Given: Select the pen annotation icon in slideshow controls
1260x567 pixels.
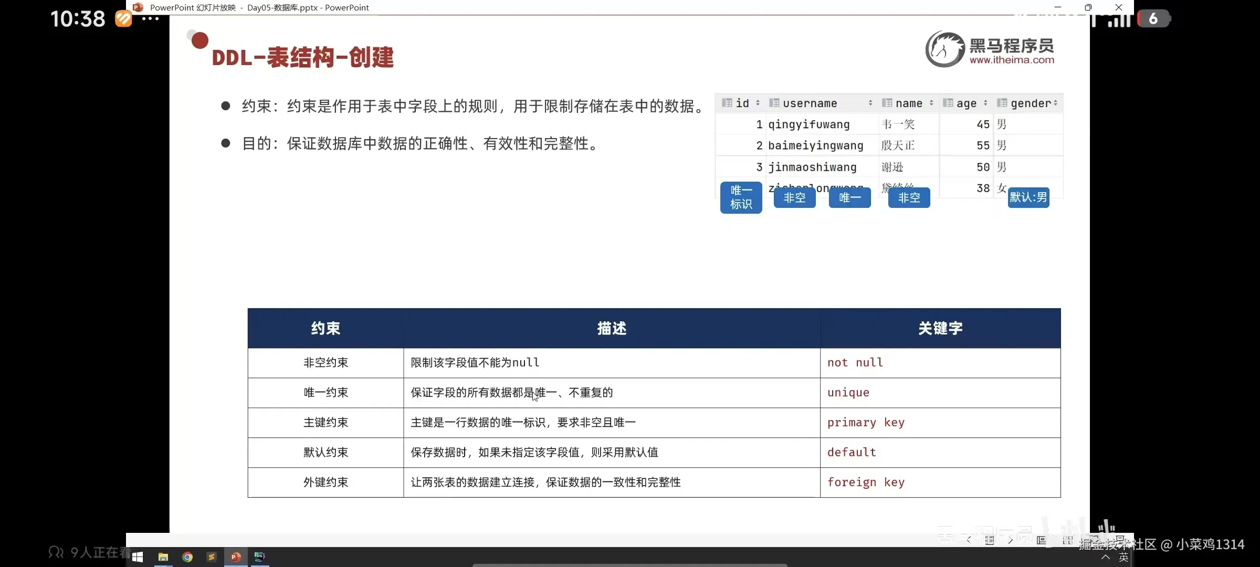Looking at the screenshot, I should pyautogui.click(x=989, y=541).
